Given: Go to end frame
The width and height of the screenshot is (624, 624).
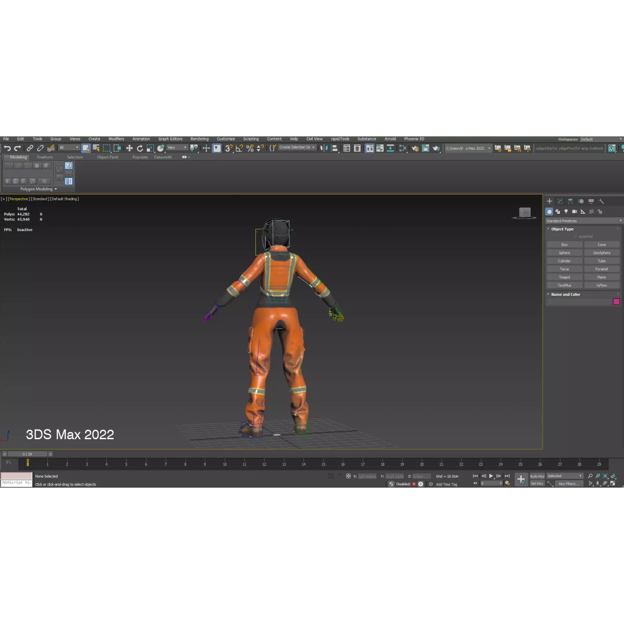Looking at the screenshot, I should coord(507,476).
